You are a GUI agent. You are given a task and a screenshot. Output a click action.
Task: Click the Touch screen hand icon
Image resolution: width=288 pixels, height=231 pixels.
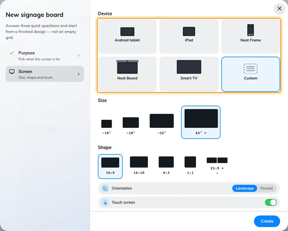[105, 203]
